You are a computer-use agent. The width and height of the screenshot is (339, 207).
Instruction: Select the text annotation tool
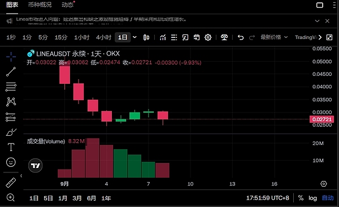click(11, 147)
